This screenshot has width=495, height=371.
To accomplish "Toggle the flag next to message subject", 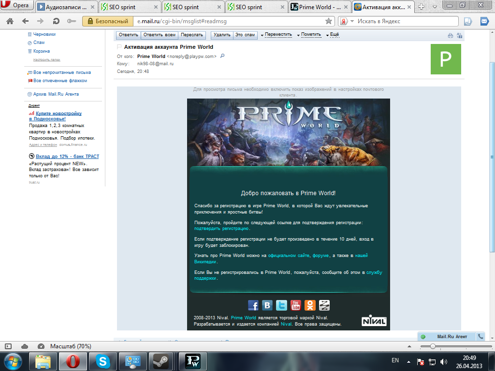I will click(x=119, y=47).
